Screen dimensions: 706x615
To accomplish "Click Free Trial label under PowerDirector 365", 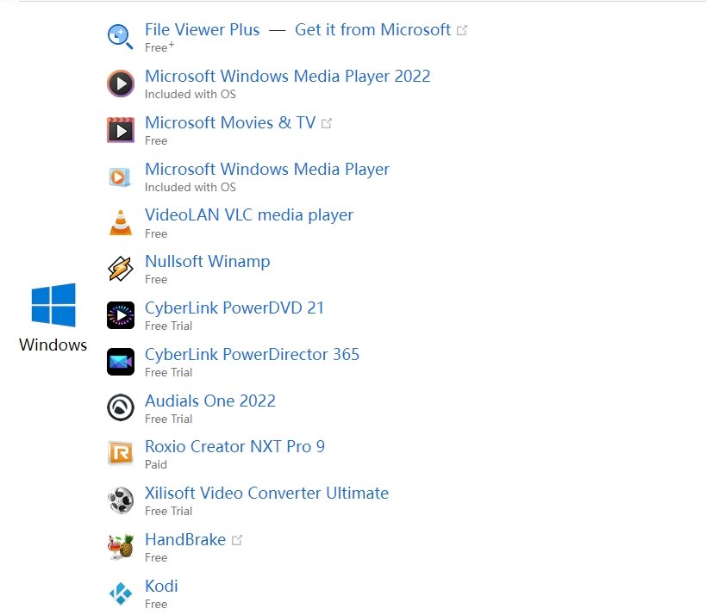I will 168,372.
